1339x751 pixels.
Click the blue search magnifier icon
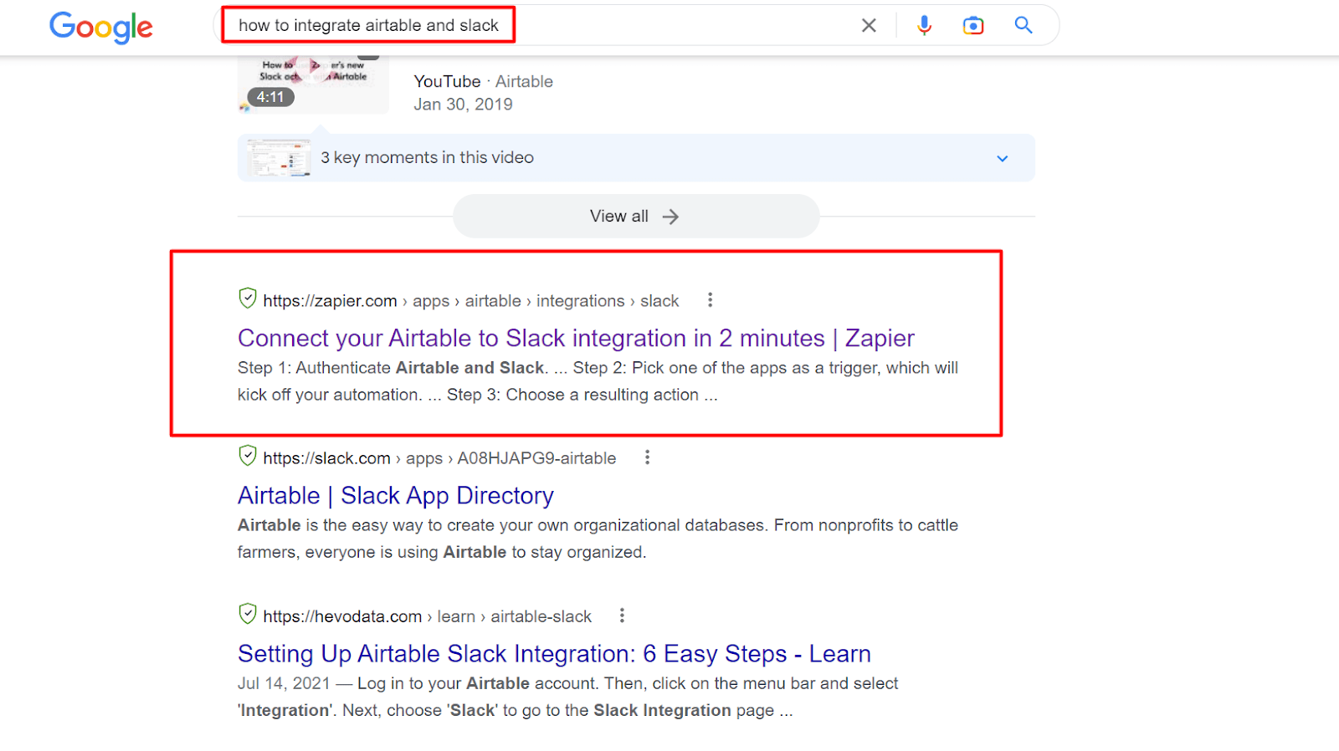click(1023, 25)
